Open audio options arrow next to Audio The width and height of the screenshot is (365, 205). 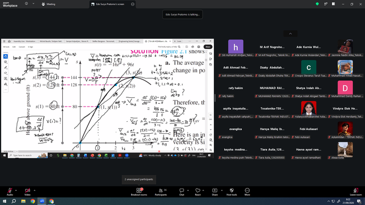point(16,190)
